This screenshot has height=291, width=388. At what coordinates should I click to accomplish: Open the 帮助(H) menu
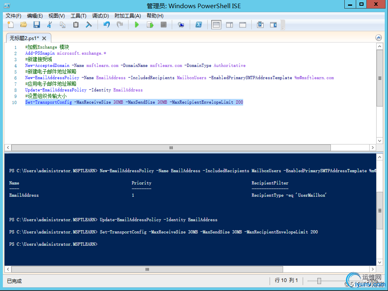155,16
